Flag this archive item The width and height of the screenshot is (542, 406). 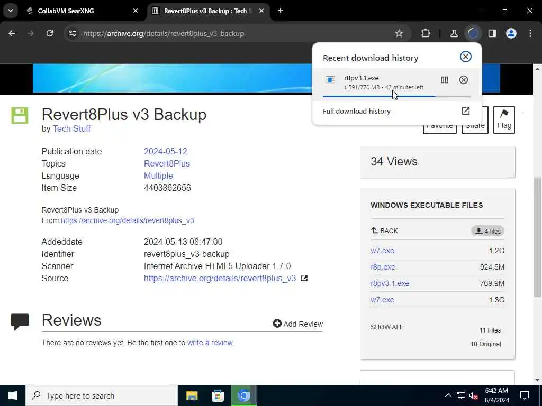504,120
